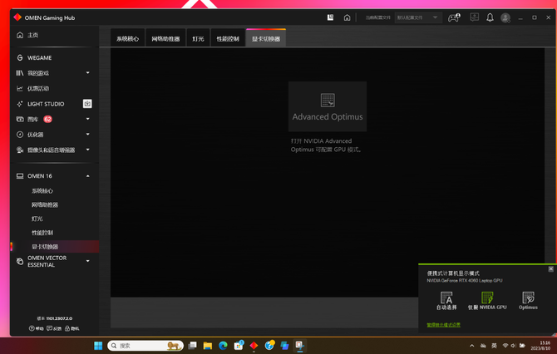Click the gamepad icon in title bar
This screenshot has height=354, width=557.
coord(454,17)
